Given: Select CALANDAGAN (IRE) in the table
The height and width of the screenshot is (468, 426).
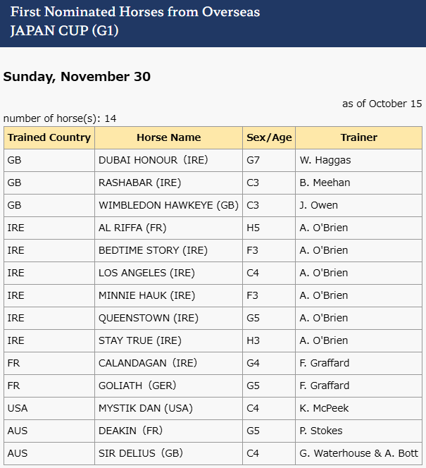Looking at the screenshot, I should coord(148,363).
